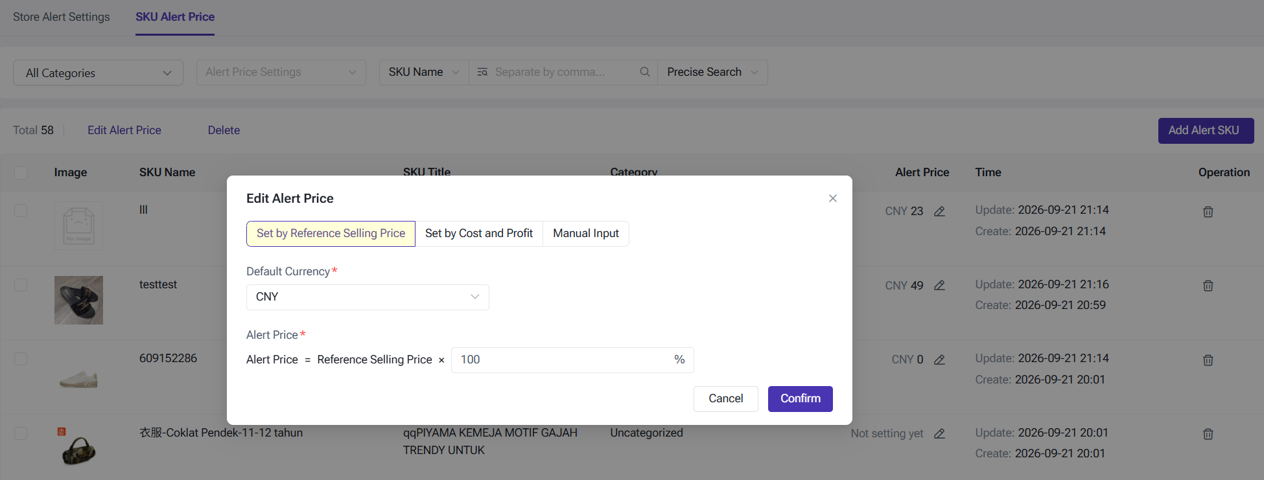Choose Set by Reference Selling Price
The width and height of the screenshot is (1264, 480).
tap(331, 234)
